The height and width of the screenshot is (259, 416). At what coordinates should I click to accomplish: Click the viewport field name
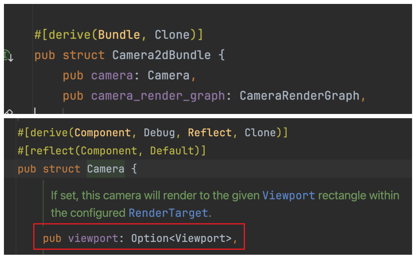(x=93, y=238)
